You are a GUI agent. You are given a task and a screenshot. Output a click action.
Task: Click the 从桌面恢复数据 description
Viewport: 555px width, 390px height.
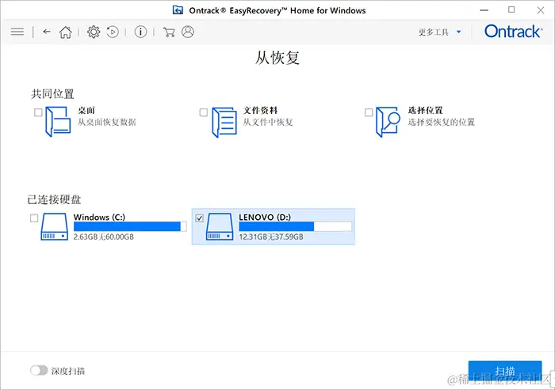coord(107,123)
